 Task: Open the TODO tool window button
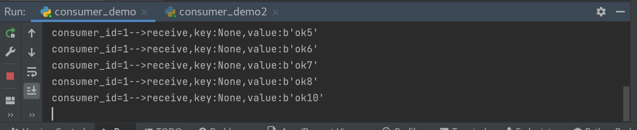pos(164,128)
